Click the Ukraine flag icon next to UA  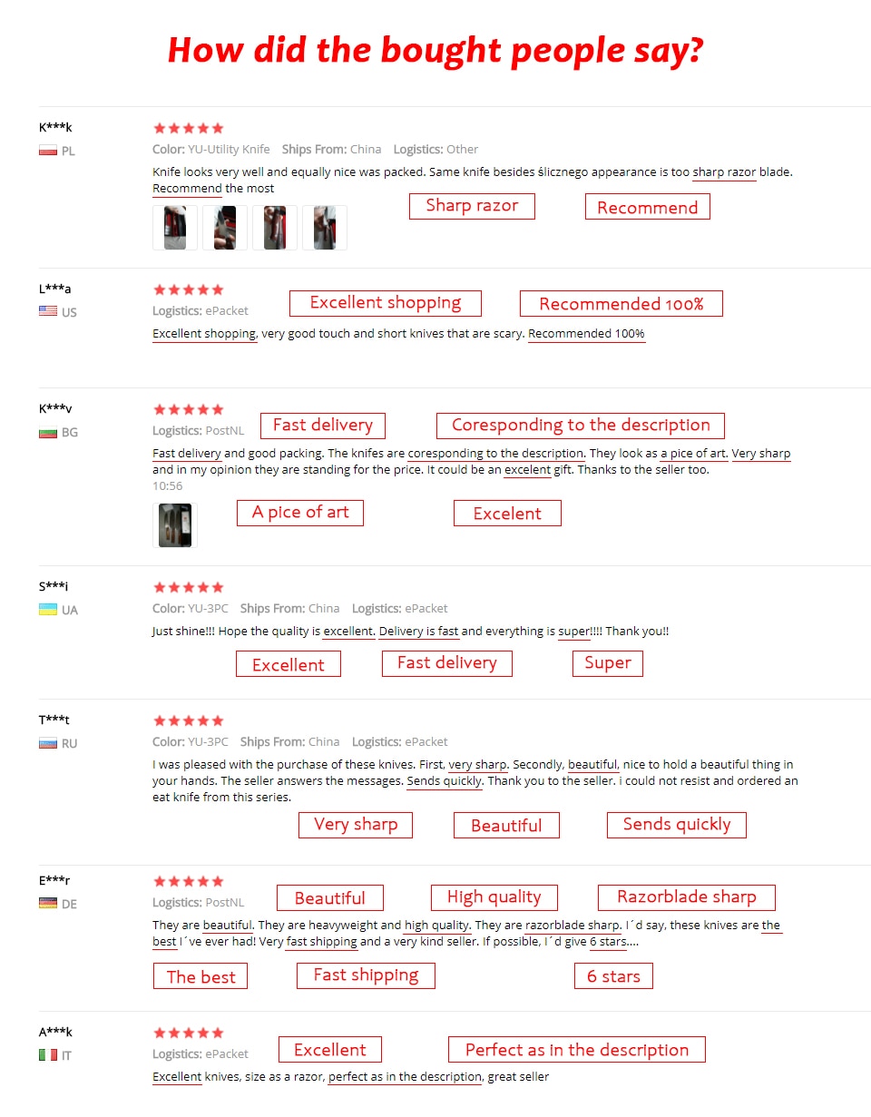[48, 610]
